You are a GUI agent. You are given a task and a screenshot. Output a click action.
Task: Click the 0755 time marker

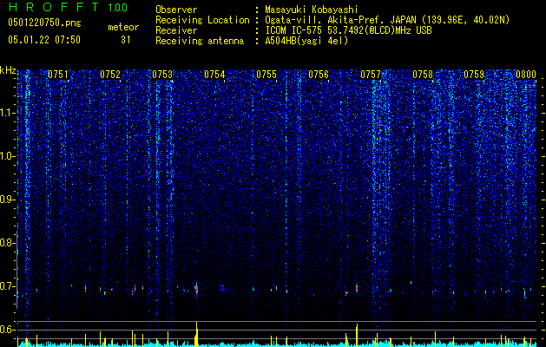pyautogui.click(x=266, y=75)
